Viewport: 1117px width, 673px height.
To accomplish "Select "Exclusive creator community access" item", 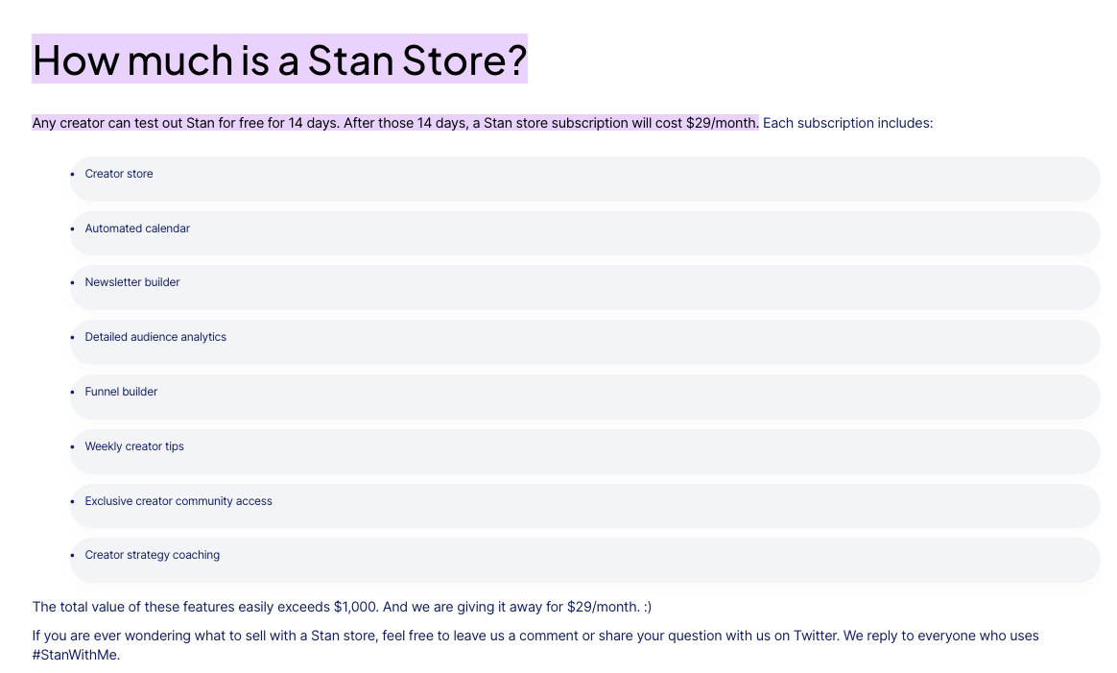I will point(584,506).
